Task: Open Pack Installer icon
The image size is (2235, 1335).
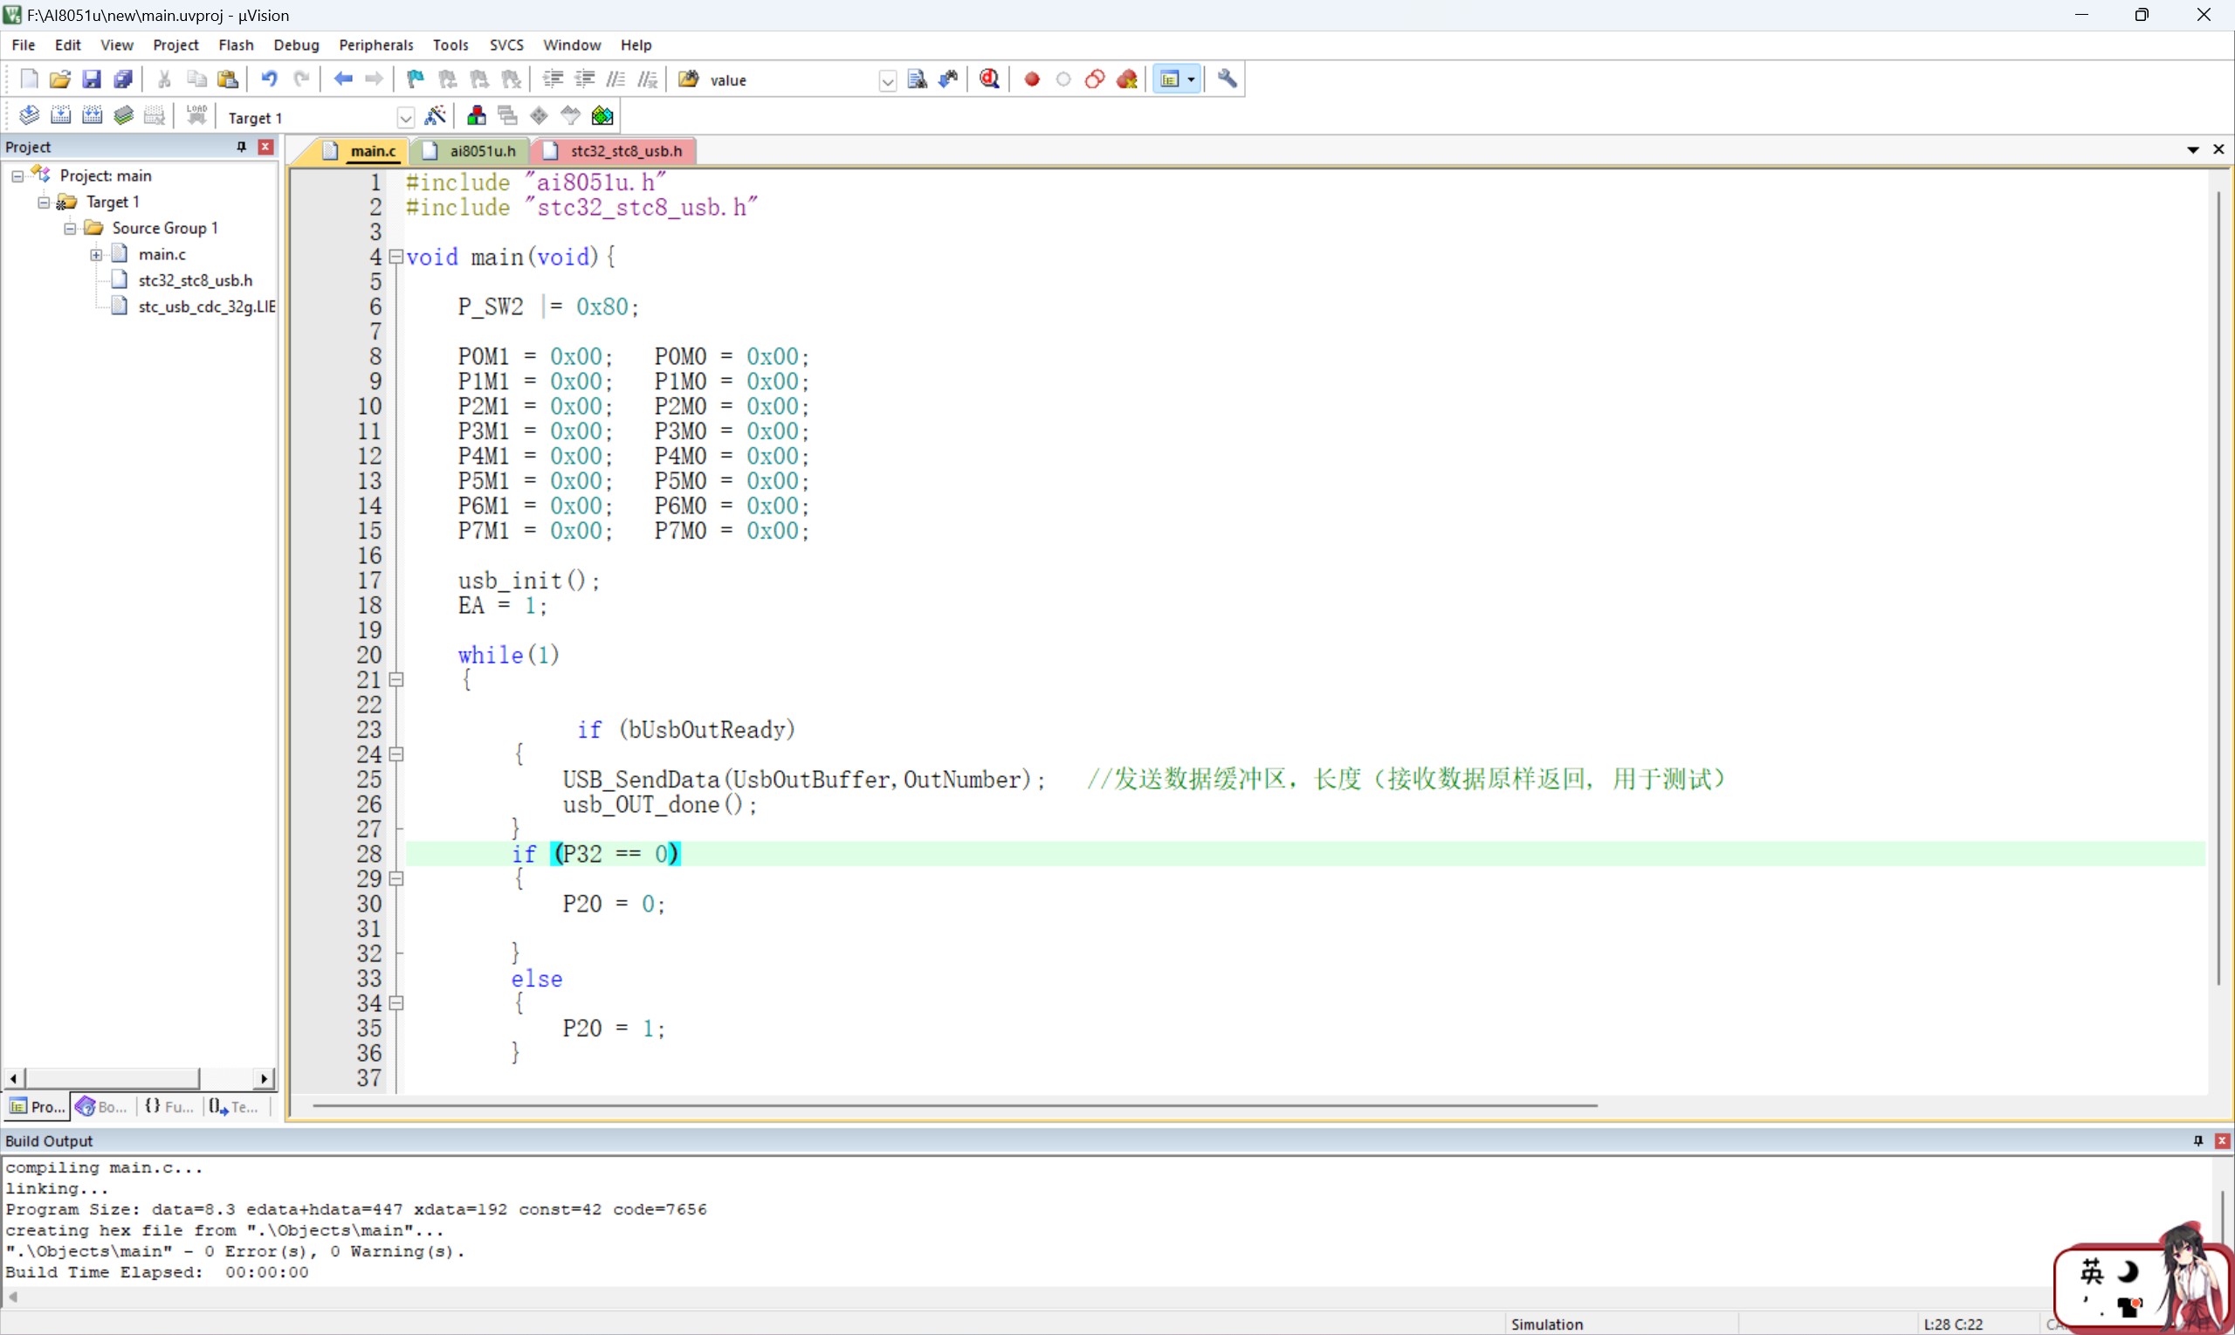Action: point(602,115)
